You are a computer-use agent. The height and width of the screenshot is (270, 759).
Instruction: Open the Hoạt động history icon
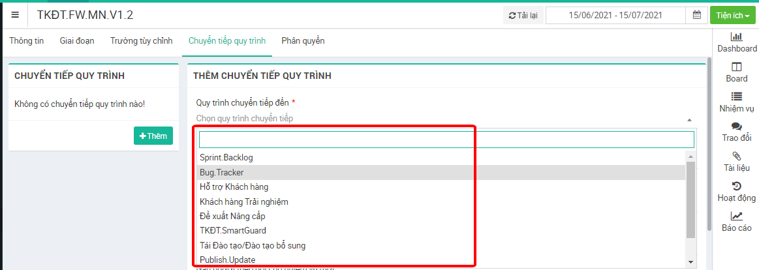click(x=737, y=187)
